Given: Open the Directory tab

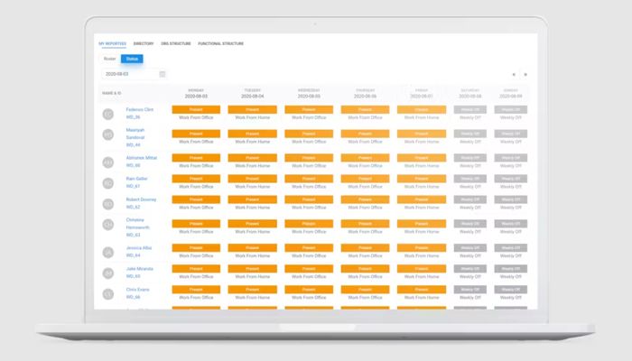Looking at the screenshot, I should [x=144, y=43].
